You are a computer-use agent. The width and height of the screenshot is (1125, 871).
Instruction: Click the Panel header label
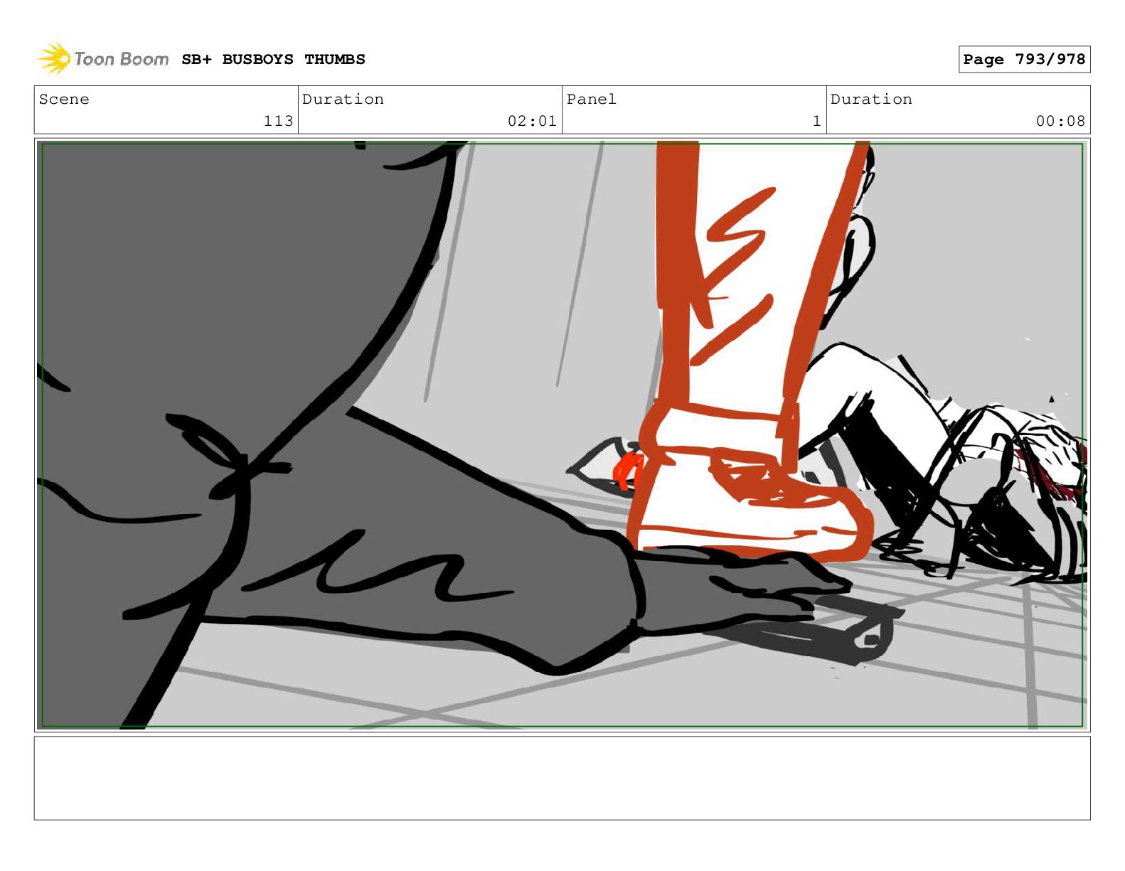coord(592,100)
